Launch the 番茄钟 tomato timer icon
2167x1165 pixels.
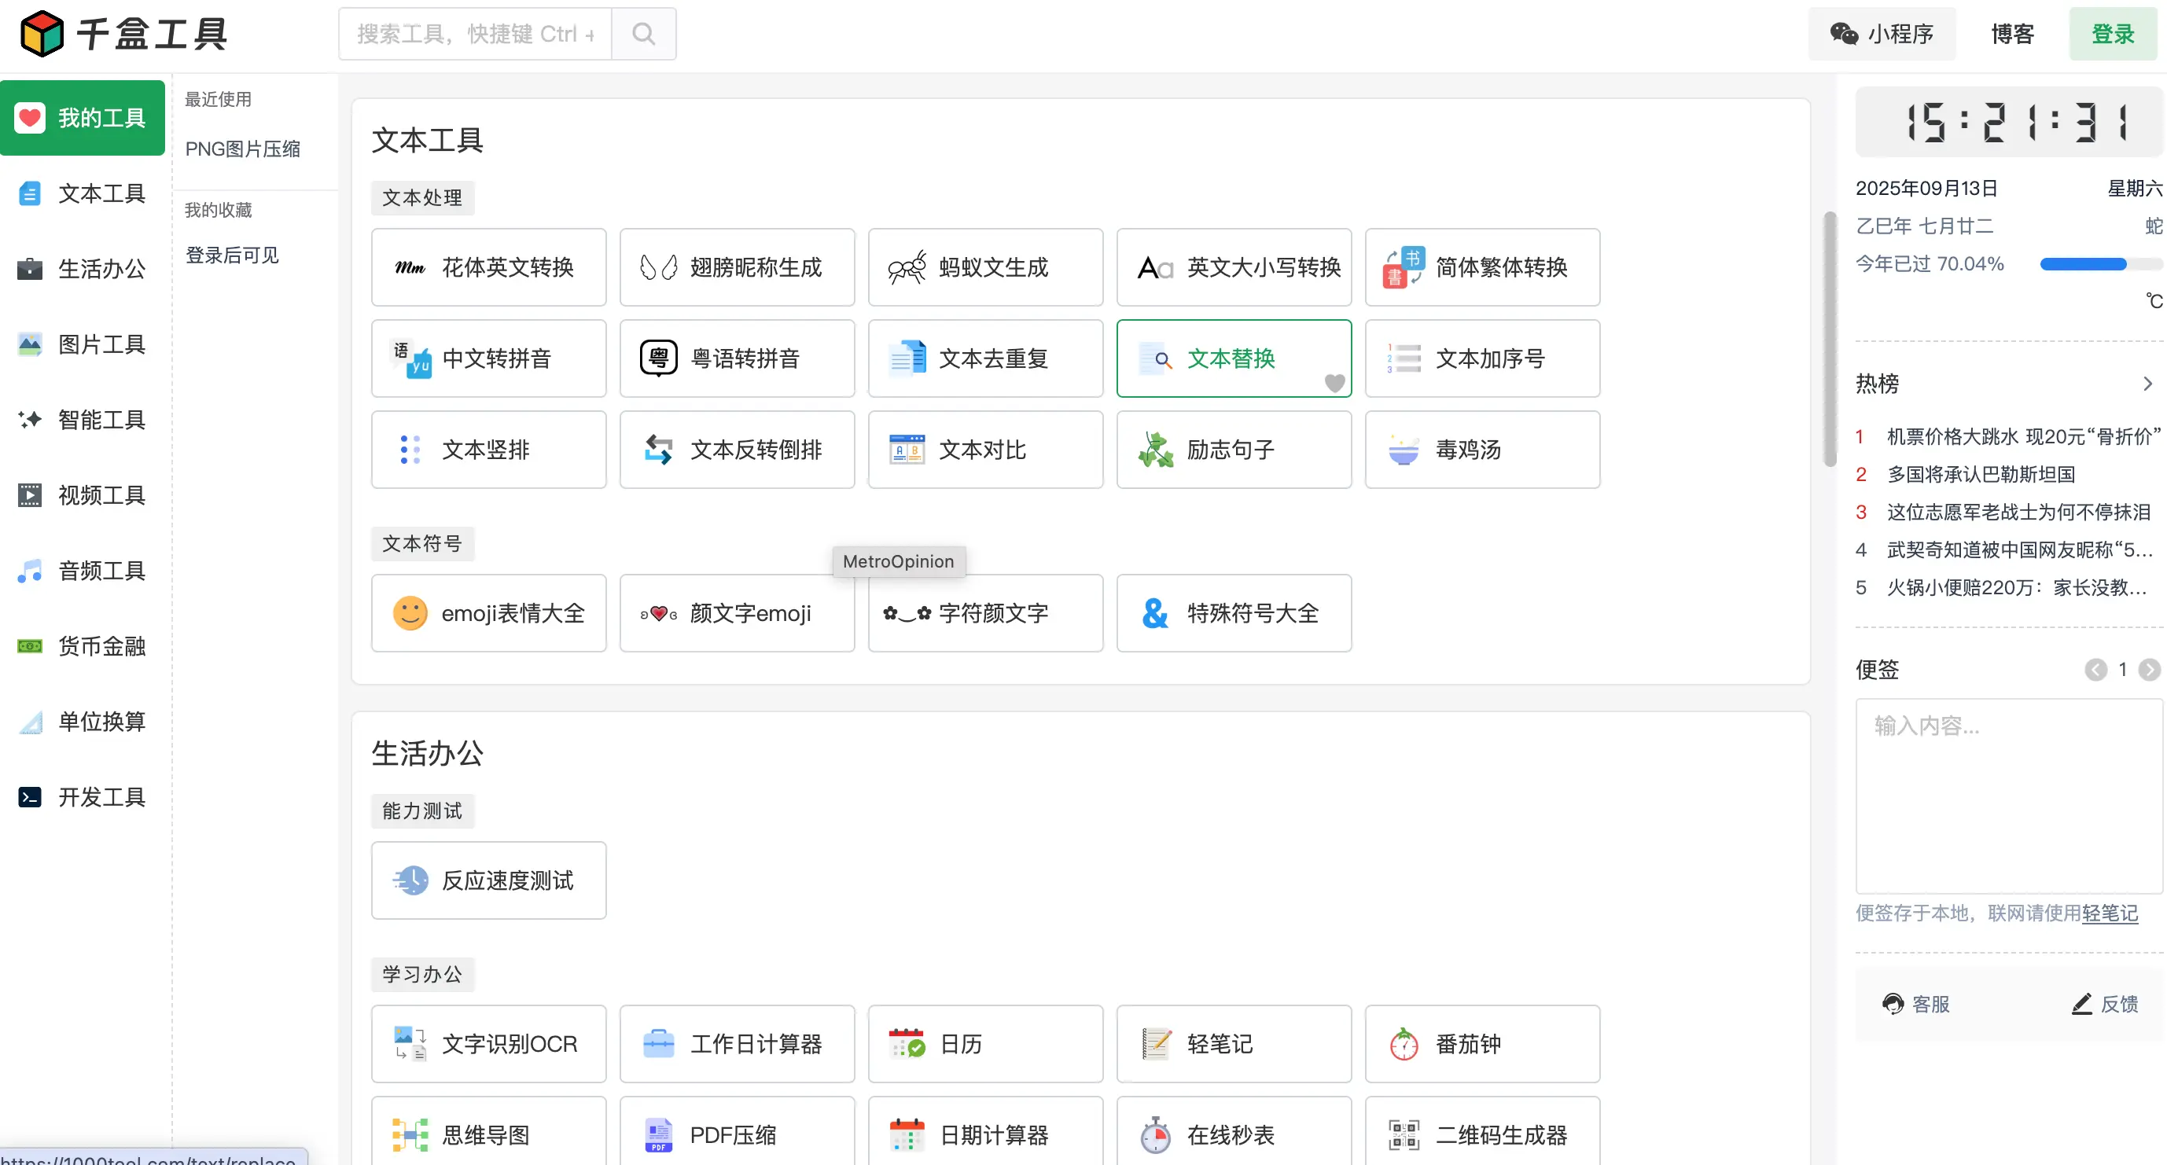tap(1404, 1044)
